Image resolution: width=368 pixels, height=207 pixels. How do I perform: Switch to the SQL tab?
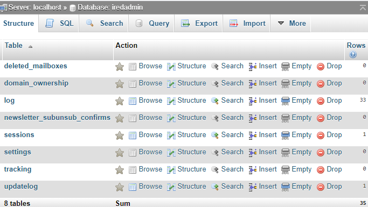(59, 23)
